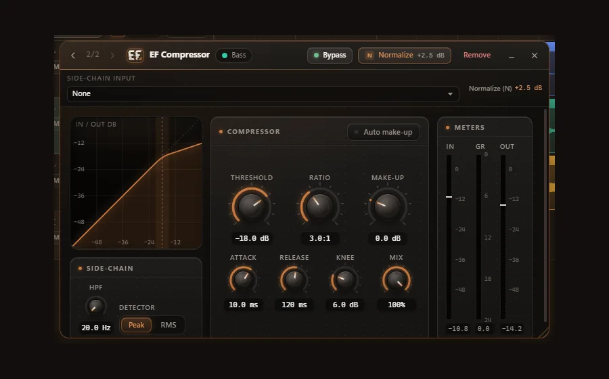Click the vertical scrollbar of the panel
The width and height of the screenshot is (609, 379).
pos(545,215)
